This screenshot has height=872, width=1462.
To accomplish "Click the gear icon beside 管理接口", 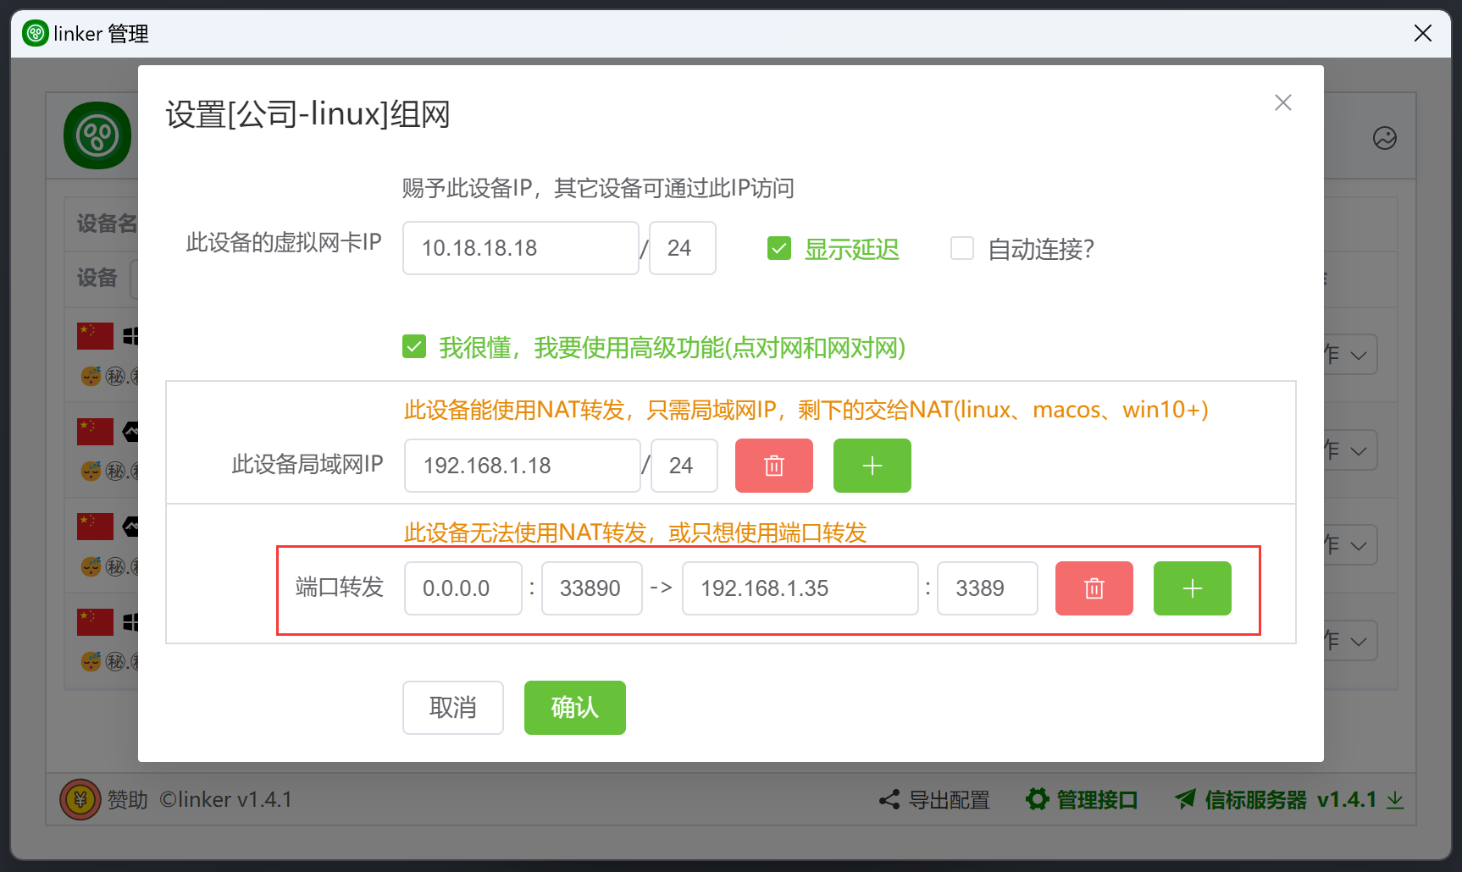I will pyautogui.click(x=1037, y=799).
